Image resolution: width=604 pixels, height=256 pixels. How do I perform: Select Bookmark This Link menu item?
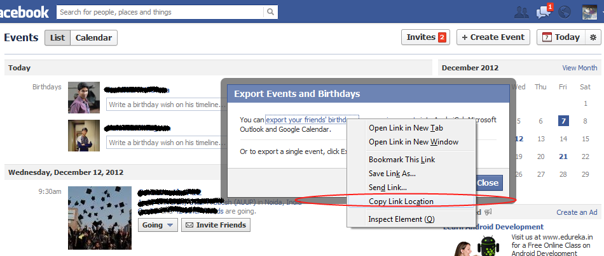[x=402, y=160]
